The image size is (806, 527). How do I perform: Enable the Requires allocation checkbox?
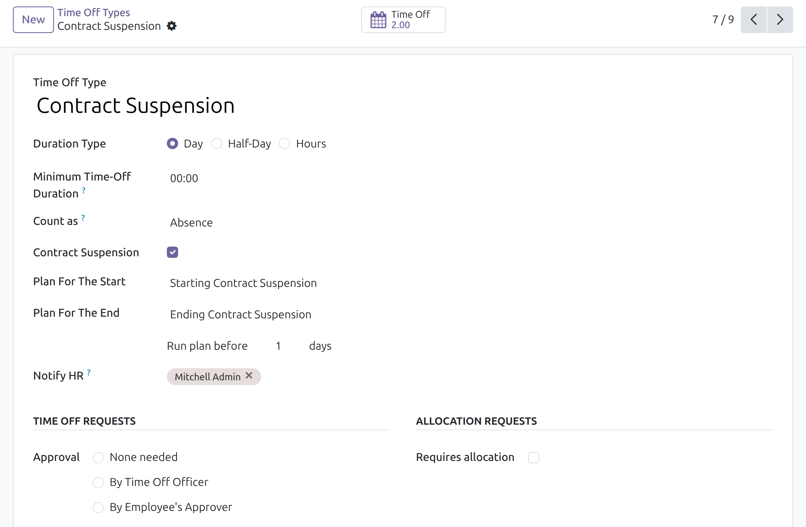(534, 458)
